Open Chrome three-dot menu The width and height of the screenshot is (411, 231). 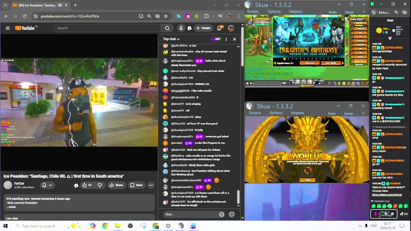pyautogui.click(x=239, y=16)
